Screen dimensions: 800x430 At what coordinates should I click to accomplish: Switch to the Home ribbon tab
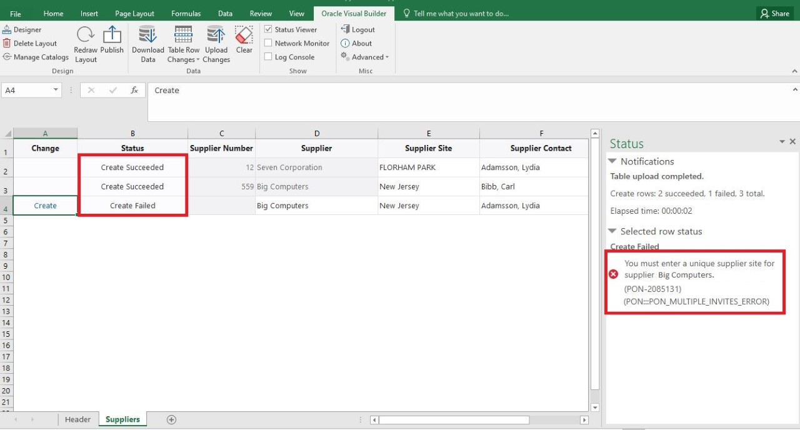tap(53, 13)
